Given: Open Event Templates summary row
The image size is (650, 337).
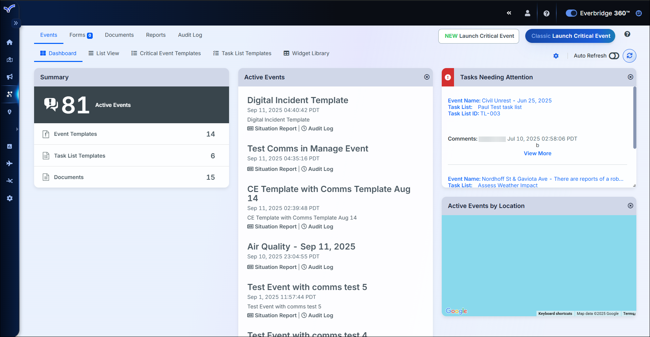Looking at the screenshot, I should 132,134.
